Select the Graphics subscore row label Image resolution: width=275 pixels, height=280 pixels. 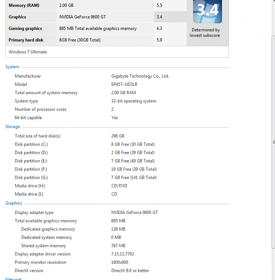click(17, 17)
